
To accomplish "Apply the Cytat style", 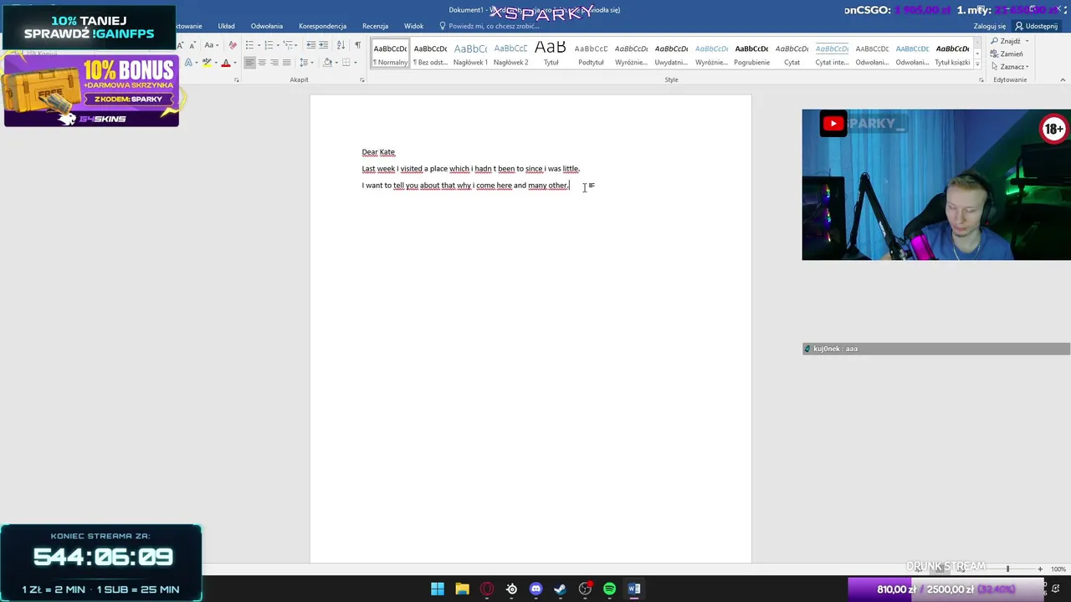I will (x=792, y=54).
